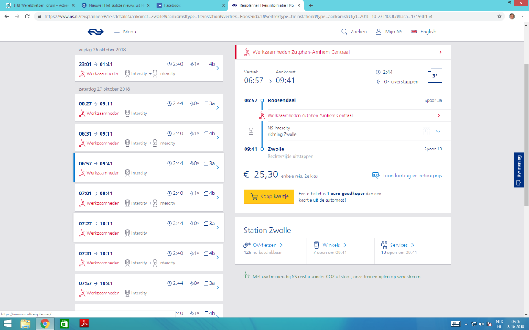Click the NS logo in the header

click(x=94, y=32)
